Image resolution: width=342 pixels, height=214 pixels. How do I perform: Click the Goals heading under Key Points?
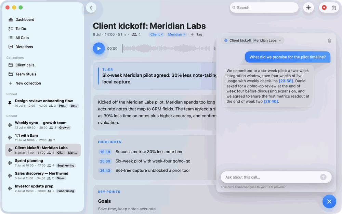[104, 201]
